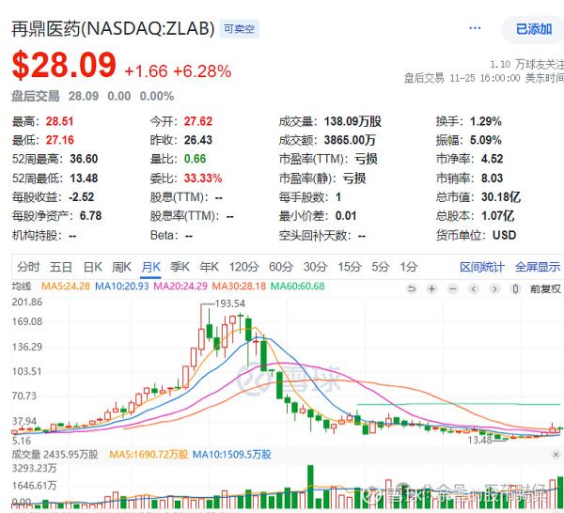Open 全屏显示 fullscreen chart view
The height and width of the screenshot is (513, 564).
[x=538, y=267]
